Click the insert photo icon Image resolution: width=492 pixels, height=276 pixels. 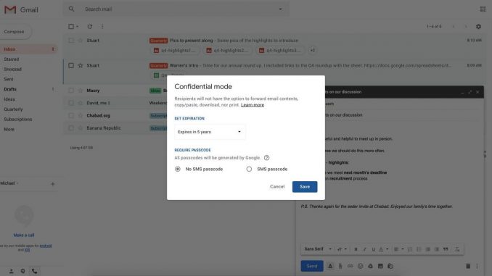click(x=380, y=266)
